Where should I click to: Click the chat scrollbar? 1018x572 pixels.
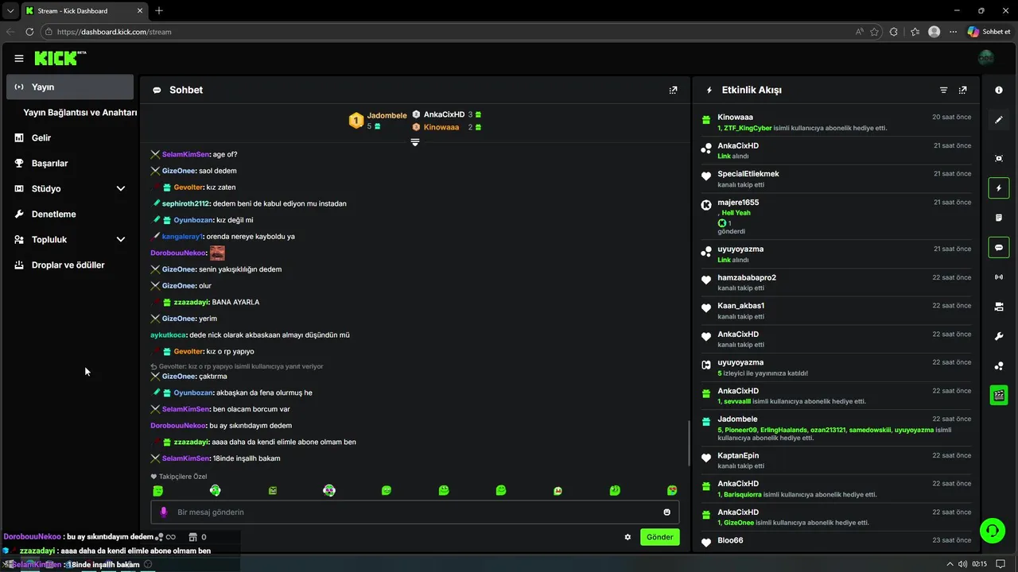[x=689, y=443]
